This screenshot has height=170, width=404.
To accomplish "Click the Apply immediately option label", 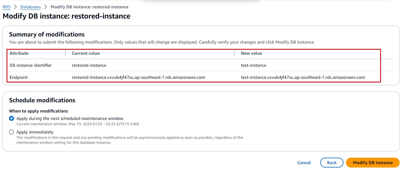I will [35, 132].
